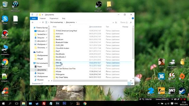
Task: Launch Steam desktop shortcut
Action: (x=182, y=92)
